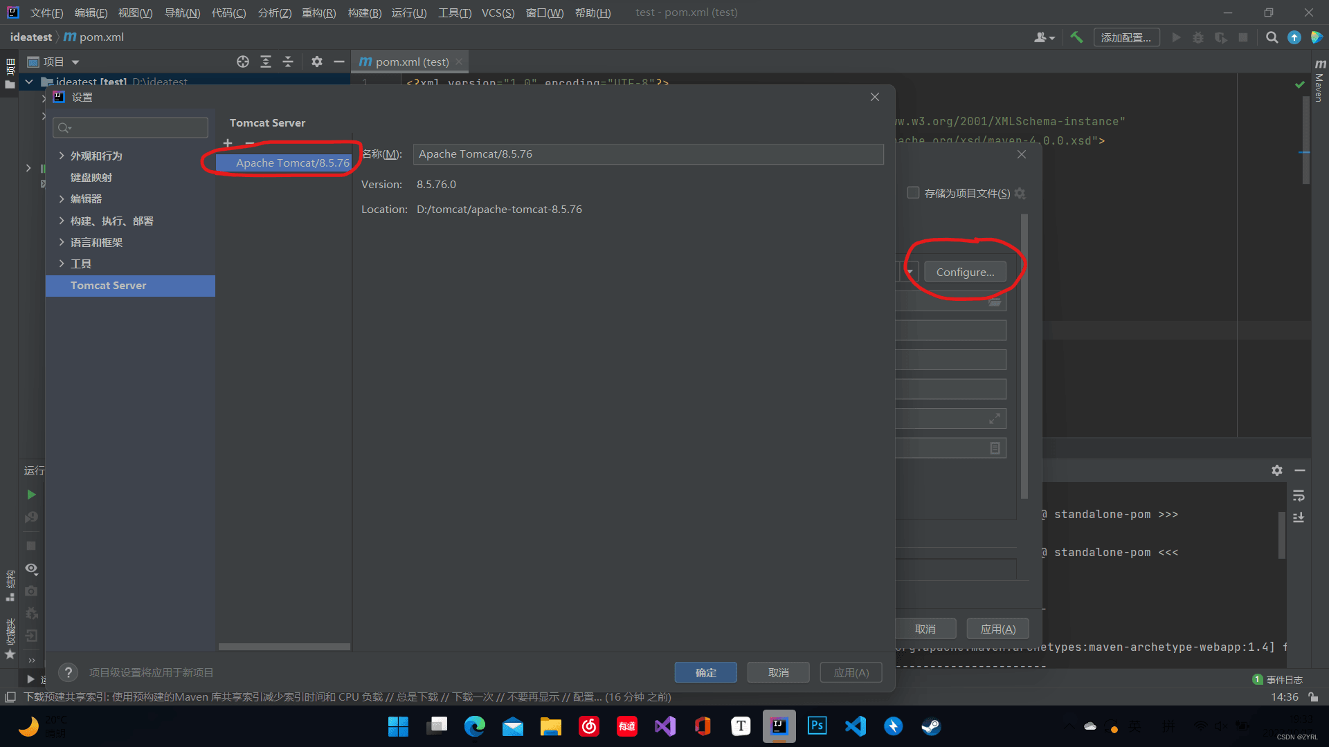Image resolution: width=1329 pixels, height=747 pixels.
Task: Click the 确定 button in settings
Action: 705,672
